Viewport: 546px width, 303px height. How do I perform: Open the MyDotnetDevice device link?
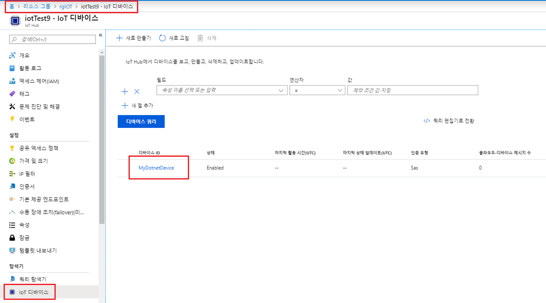pyautogui.click(x=157, y=168)
